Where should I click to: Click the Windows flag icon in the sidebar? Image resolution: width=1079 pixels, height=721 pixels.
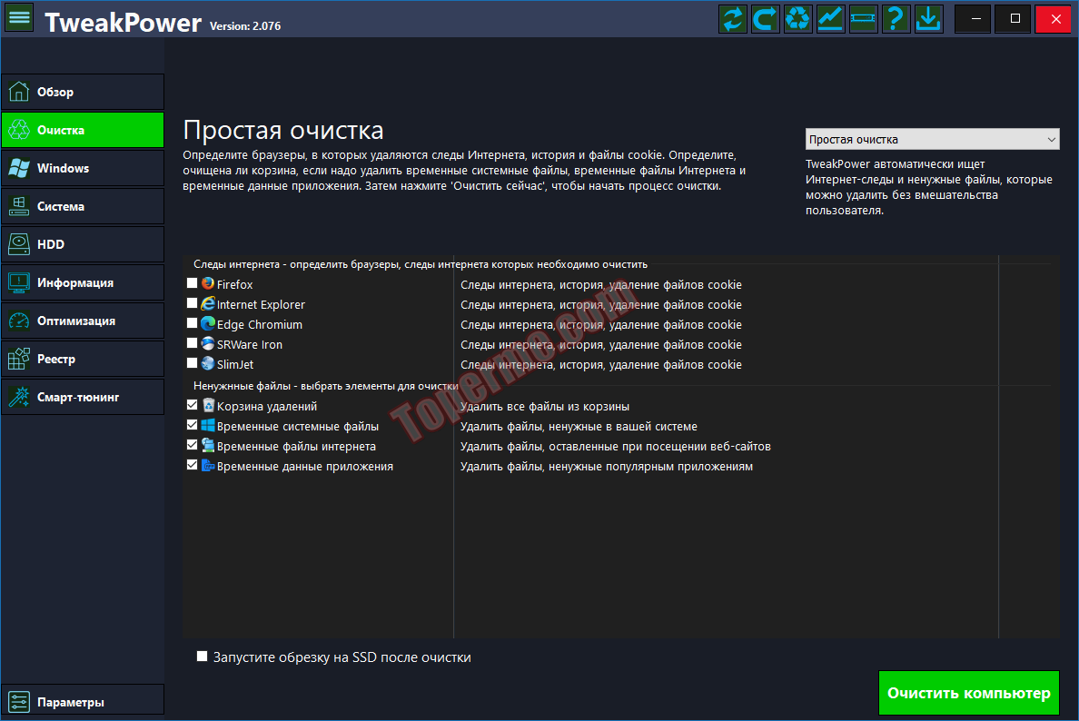tap(19, 168)
